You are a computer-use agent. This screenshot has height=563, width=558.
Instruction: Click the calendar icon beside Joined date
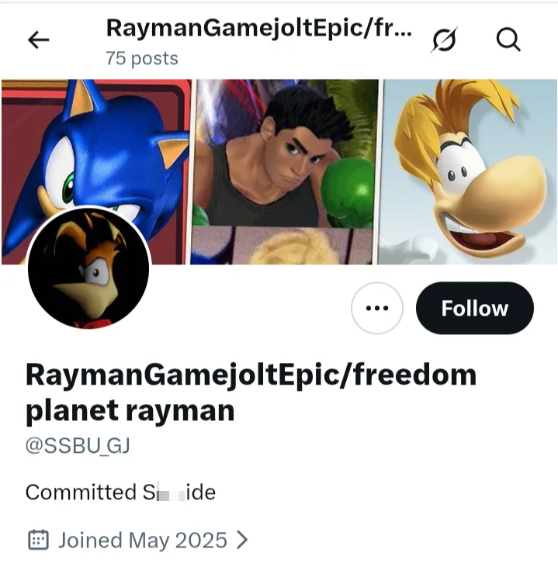38,540
